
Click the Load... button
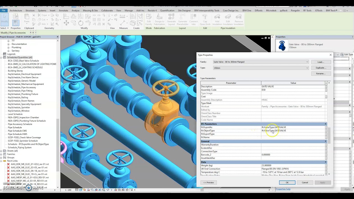[x=321, y=62]
